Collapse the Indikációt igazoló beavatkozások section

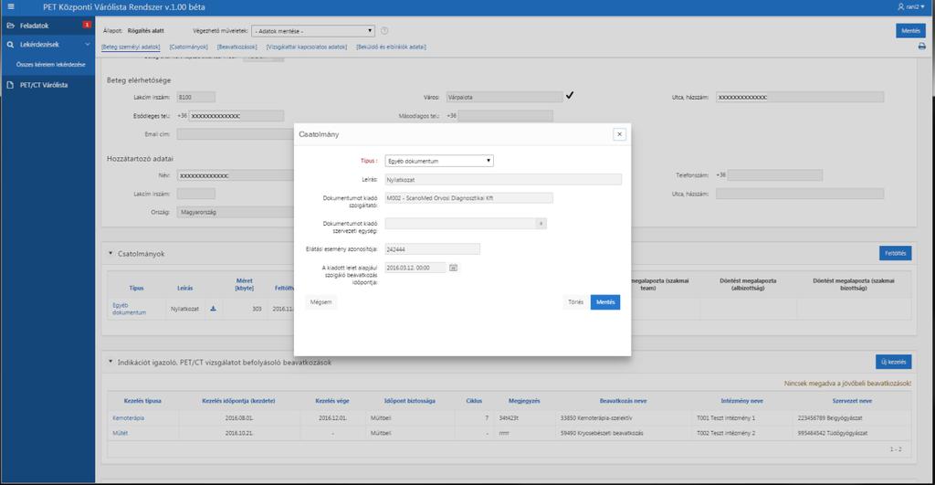[x=110, y=362]
